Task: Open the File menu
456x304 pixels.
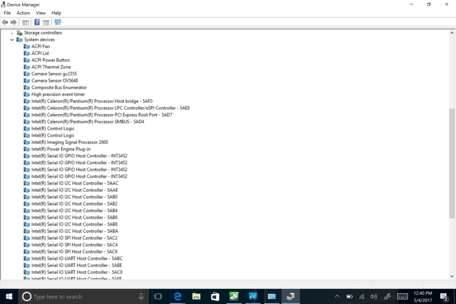Action: (7, 13)
